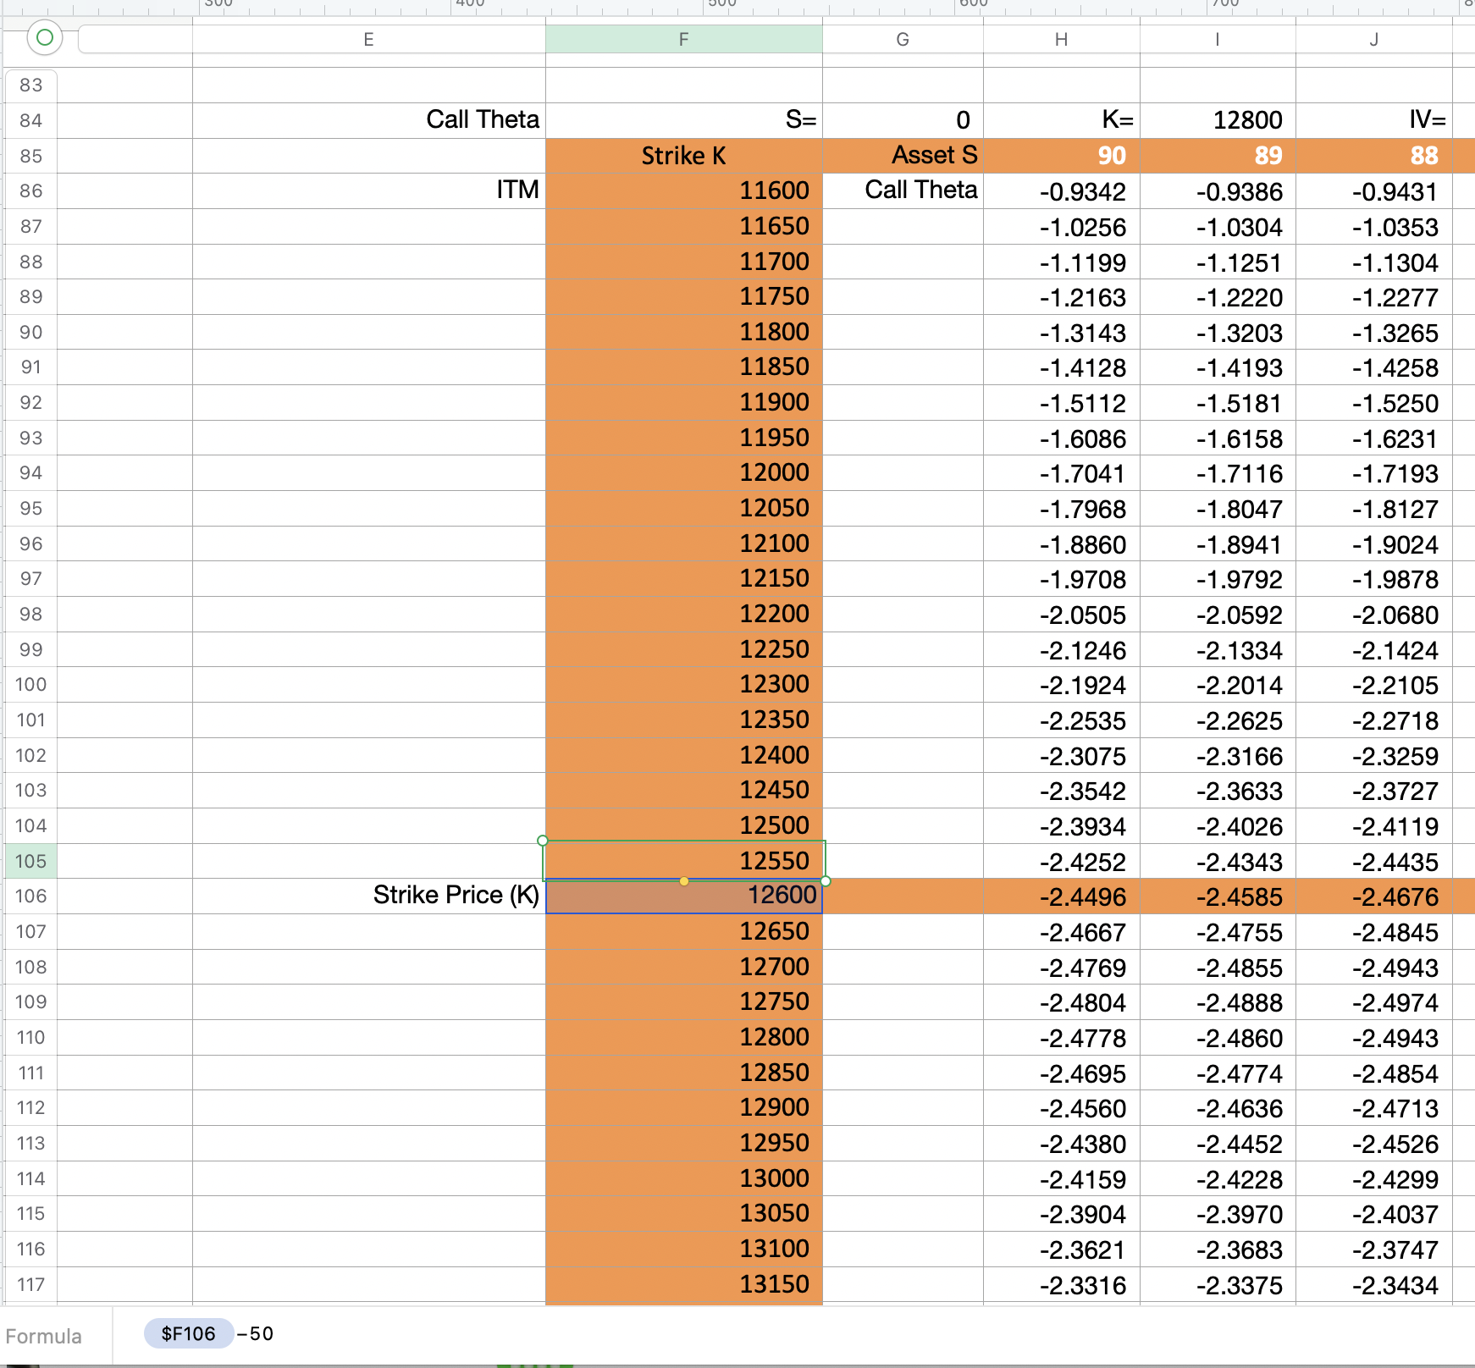This screenshot has height=1368, width=1475.
Task: Select column E header
Action: point(369,39)
